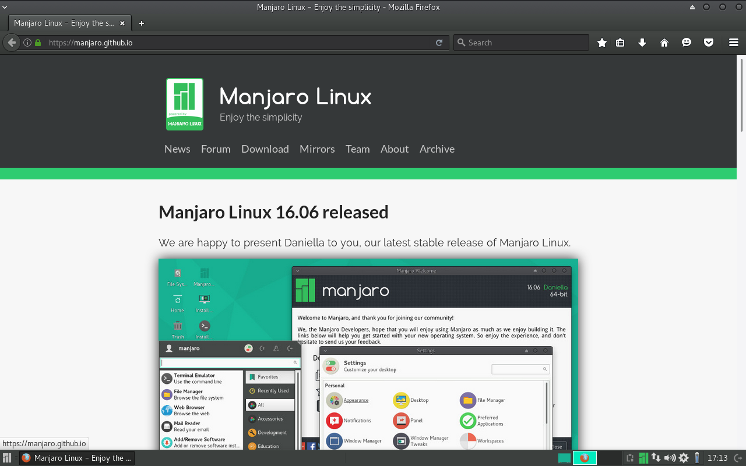This screenshot has height=466, width=746.
Task: Open the Archive navigation link
Action: click(437, 149)
